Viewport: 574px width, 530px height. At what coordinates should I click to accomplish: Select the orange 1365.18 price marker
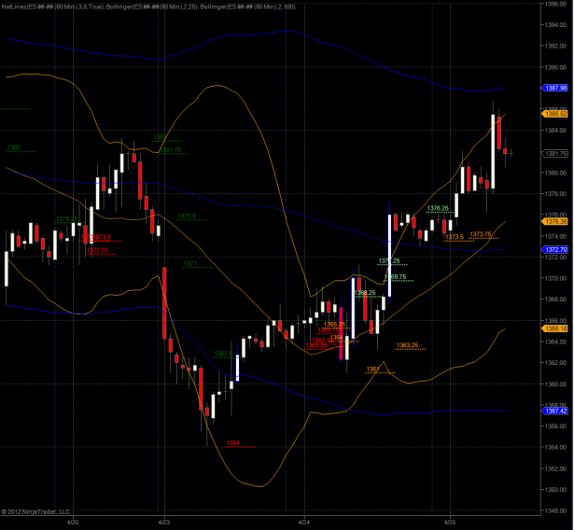[555, 328]
